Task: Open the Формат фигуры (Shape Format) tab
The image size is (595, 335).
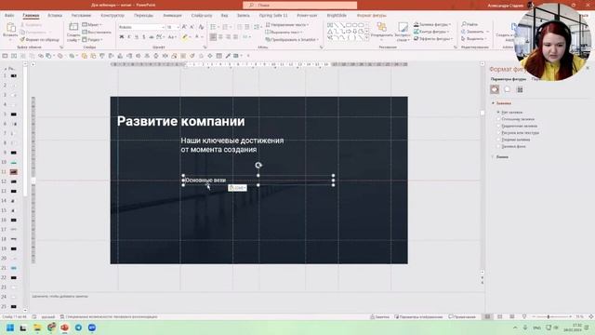Action: [372, 15]
